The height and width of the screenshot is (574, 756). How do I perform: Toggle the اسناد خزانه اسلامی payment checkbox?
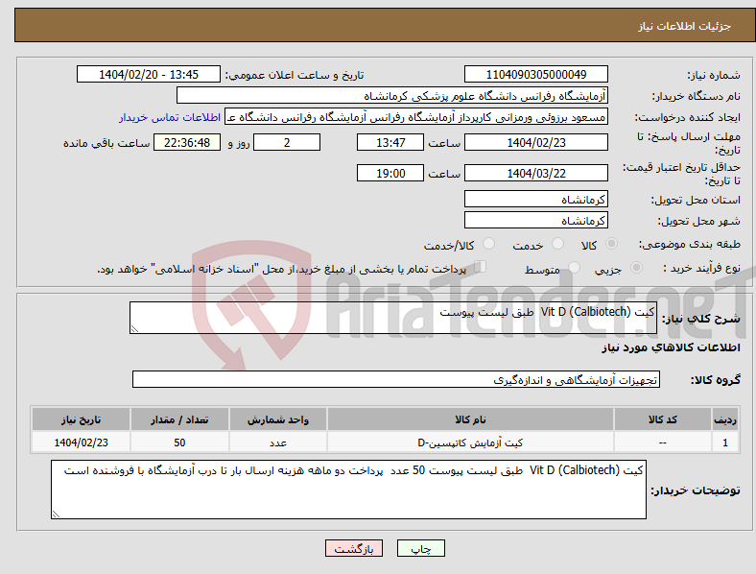tap(481, 267)
